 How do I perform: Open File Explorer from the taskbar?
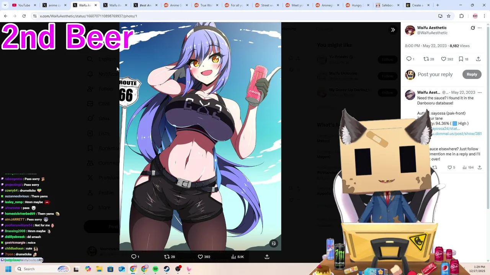tap(99, 269)
